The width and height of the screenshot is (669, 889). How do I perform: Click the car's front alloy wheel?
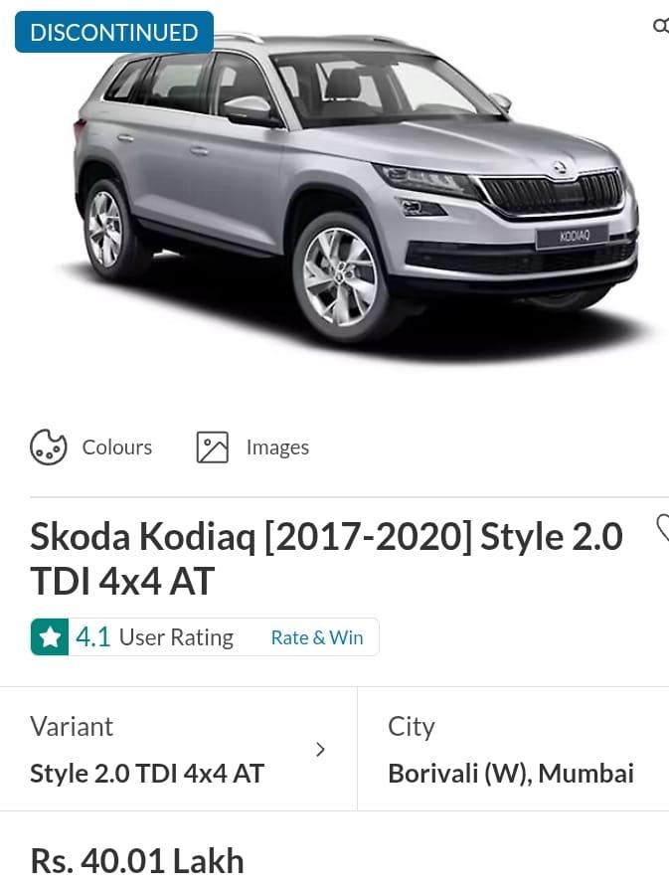coord(339,277)
